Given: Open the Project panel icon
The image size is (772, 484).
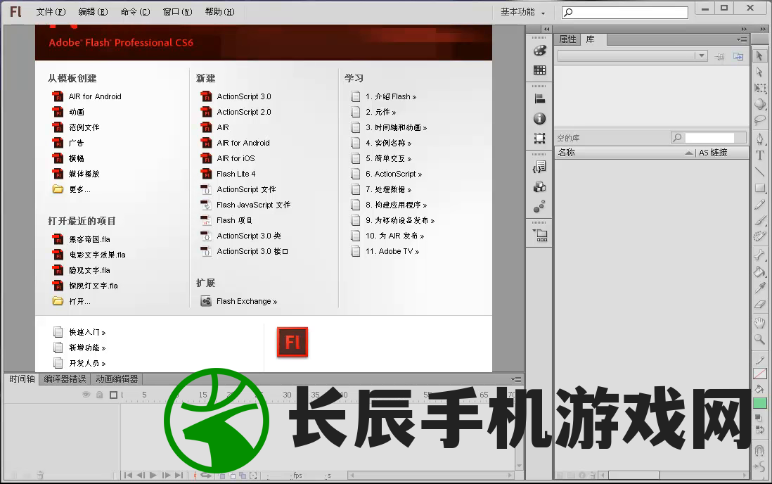Looking at the screenshot, I should tap(539, 235).
